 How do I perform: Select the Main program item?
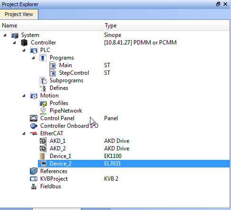pos(65,65)
